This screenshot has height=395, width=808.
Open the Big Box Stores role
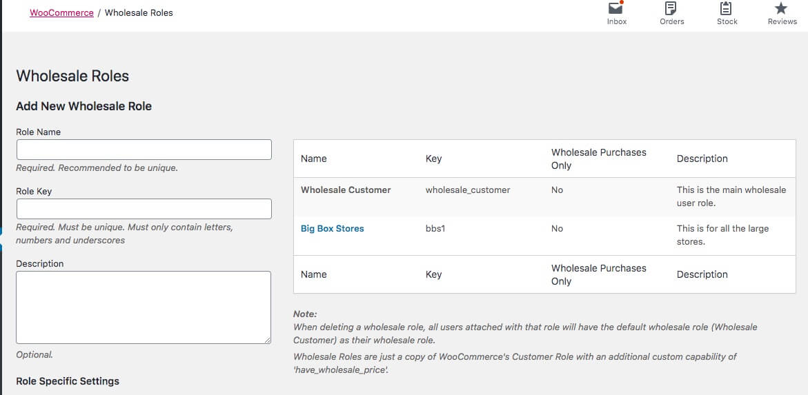click(x=332, y=228)
